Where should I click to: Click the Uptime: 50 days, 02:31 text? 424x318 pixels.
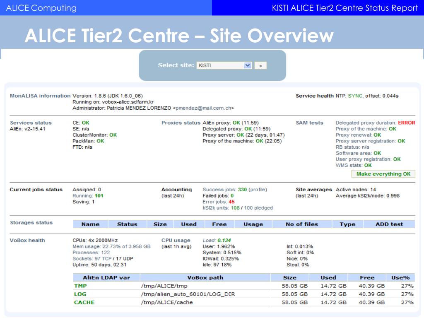click(99, 265)
